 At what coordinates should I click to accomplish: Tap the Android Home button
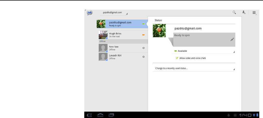tap(100, 115)
